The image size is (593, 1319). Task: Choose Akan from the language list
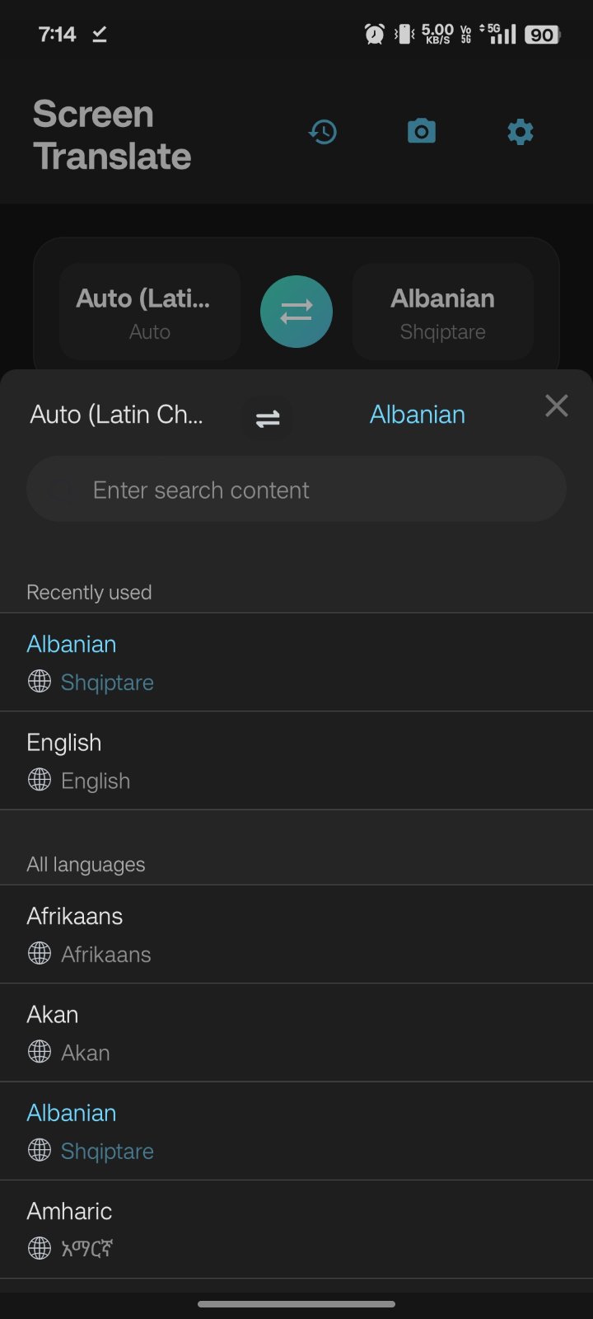pyautogui.click(x=296, y=1032)
